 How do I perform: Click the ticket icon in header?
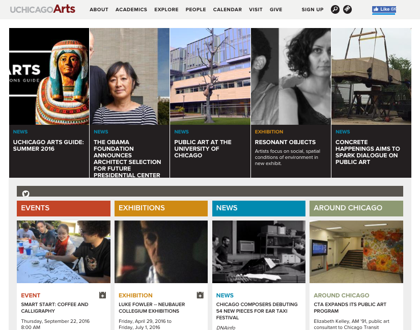tap(347, 9)
